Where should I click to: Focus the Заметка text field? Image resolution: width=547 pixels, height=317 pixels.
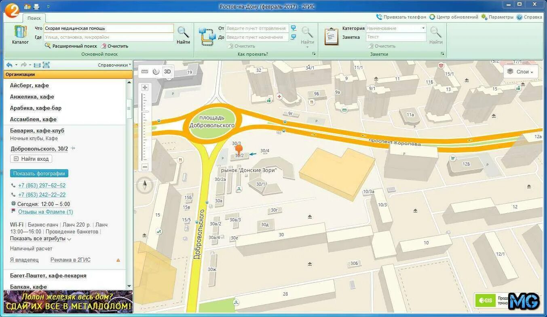point(396,37)
